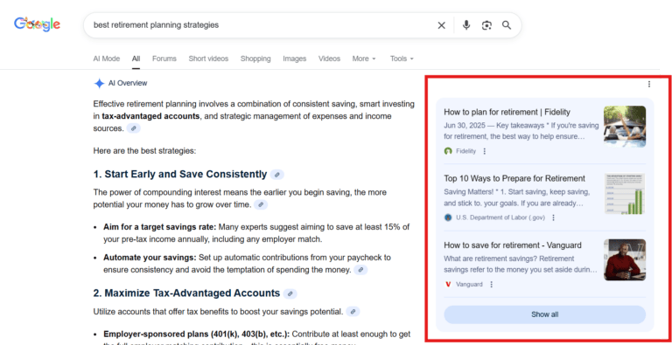672x345 pixels.
Task: Open the Videos tab
Action: point(329,59)
